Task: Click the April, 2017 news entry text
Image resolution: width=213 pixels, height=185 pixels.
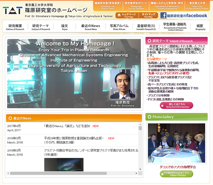Action: click(67, 126)
